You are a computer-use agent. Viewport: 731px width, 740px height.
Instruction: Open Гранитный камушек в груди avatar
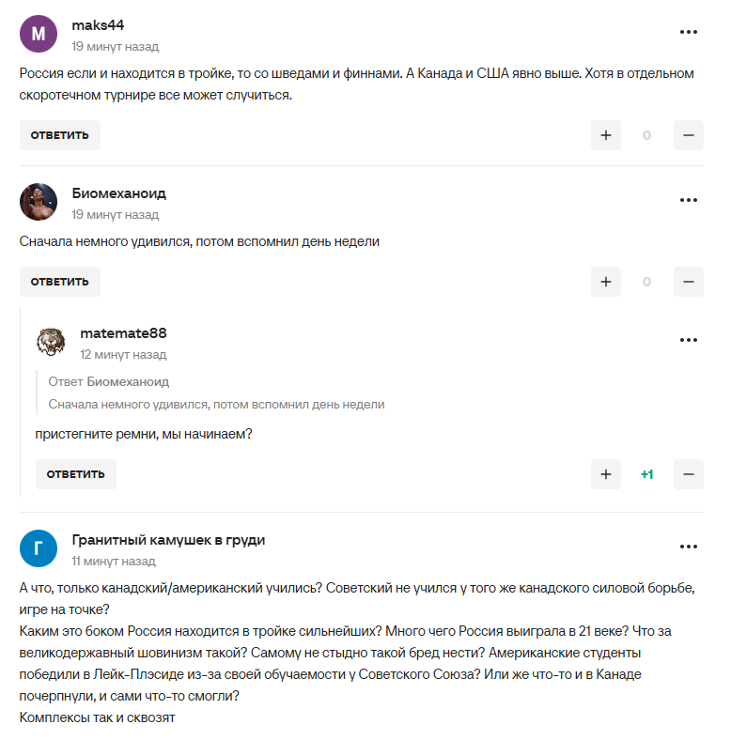39,548
